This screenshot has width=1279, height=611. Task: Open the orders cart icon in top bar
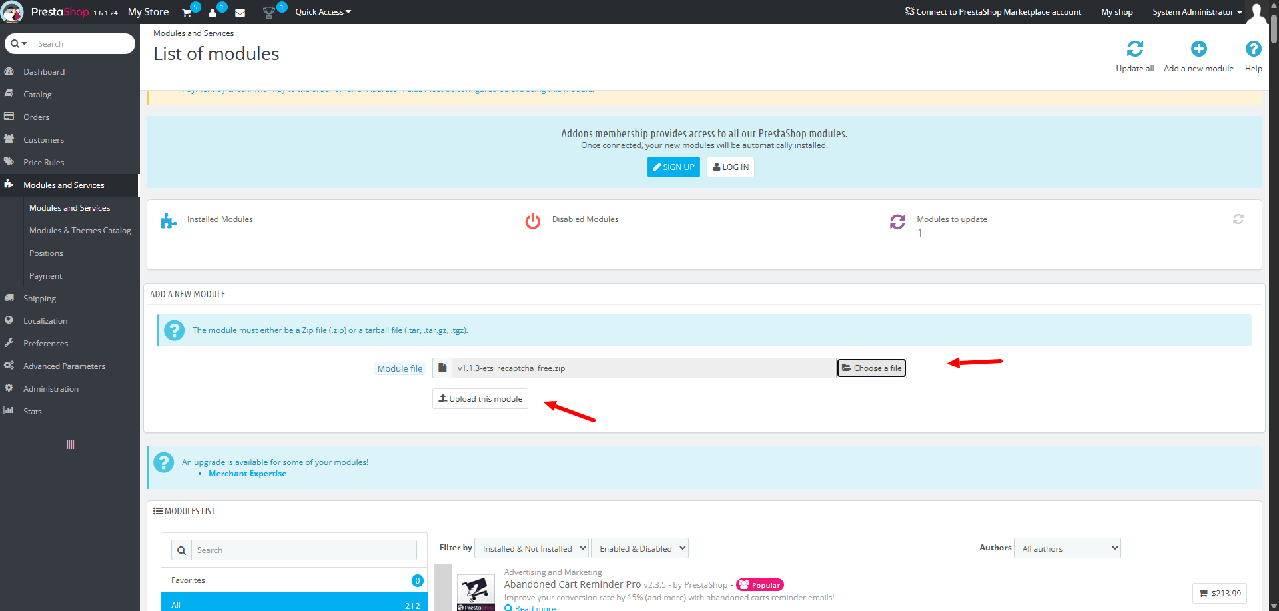click(x=187, y=13)
